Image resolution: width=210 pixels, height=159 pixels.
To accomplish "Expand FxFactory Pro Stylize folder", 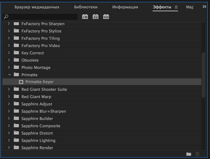I will (x=9, y=31).
